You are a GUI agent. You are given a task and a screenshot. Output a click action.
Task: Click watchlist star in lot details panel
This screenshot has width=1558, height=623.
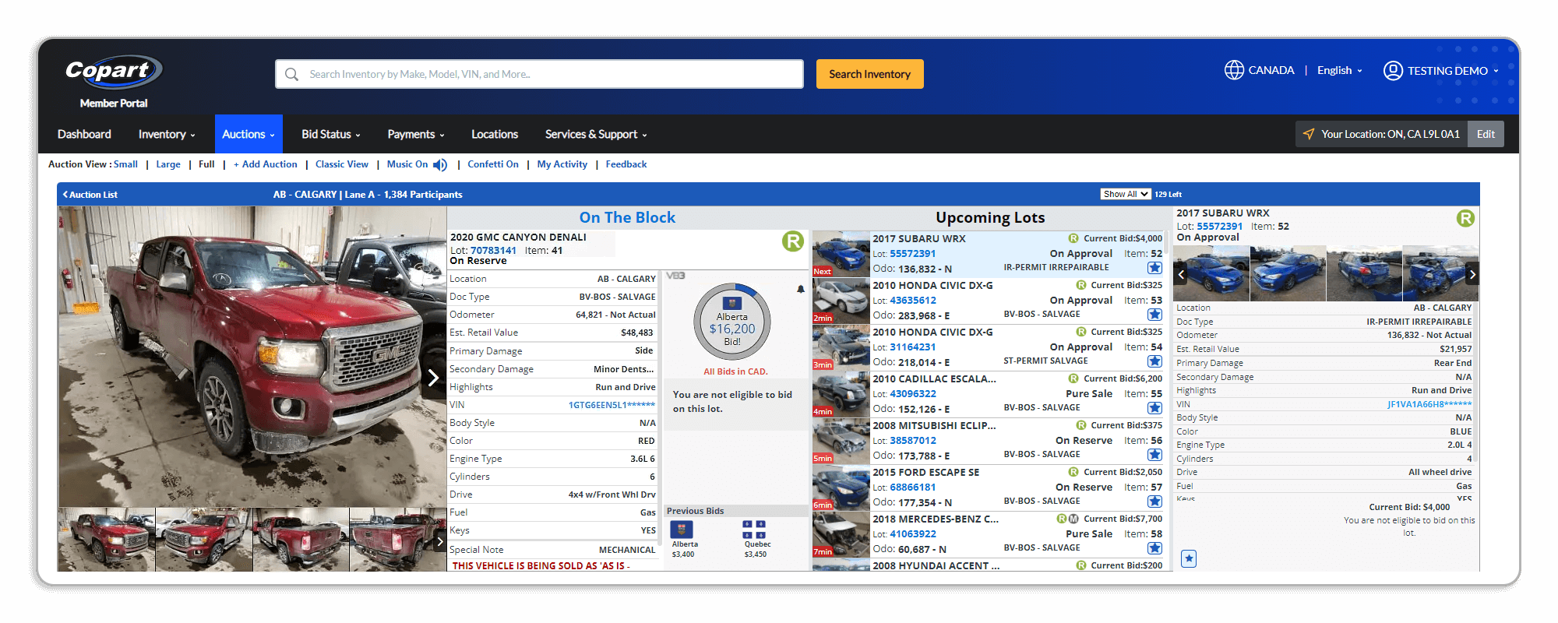coord(1189,558)
